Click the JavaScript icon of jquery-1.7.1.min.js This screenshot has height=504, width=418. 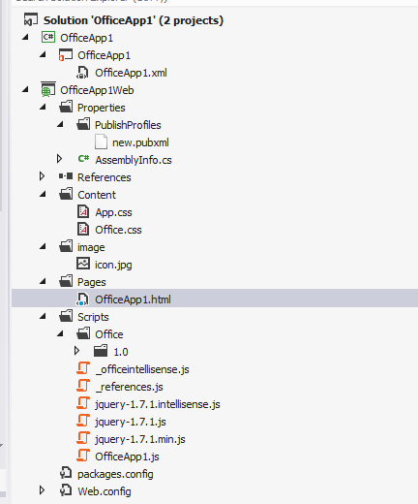point(83,438)
